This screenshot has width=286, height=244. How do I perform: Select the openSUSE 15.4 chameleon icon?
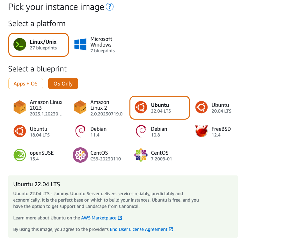[x=20, y=155]
